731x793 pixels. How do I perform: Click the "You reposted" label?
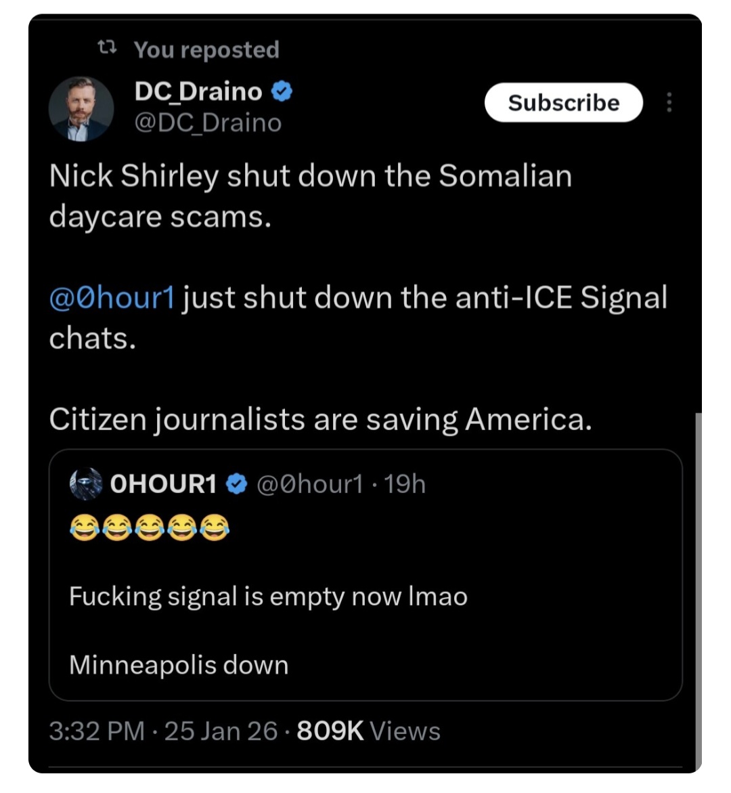[206, 49]
